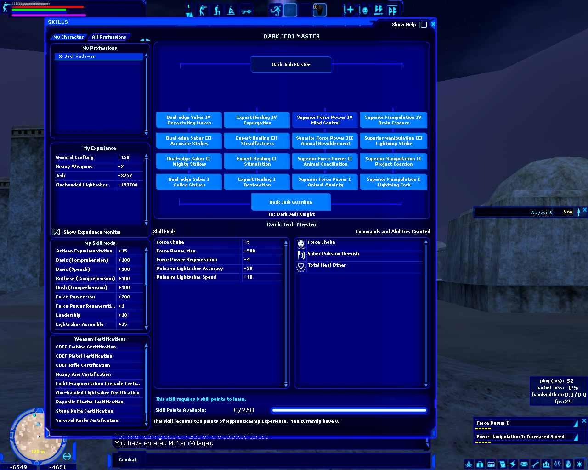Image resolution: width=588 pixels, height=470 pixels.
Task: Click the starburst icon in bottom bar
Action: tap(579, 464)
